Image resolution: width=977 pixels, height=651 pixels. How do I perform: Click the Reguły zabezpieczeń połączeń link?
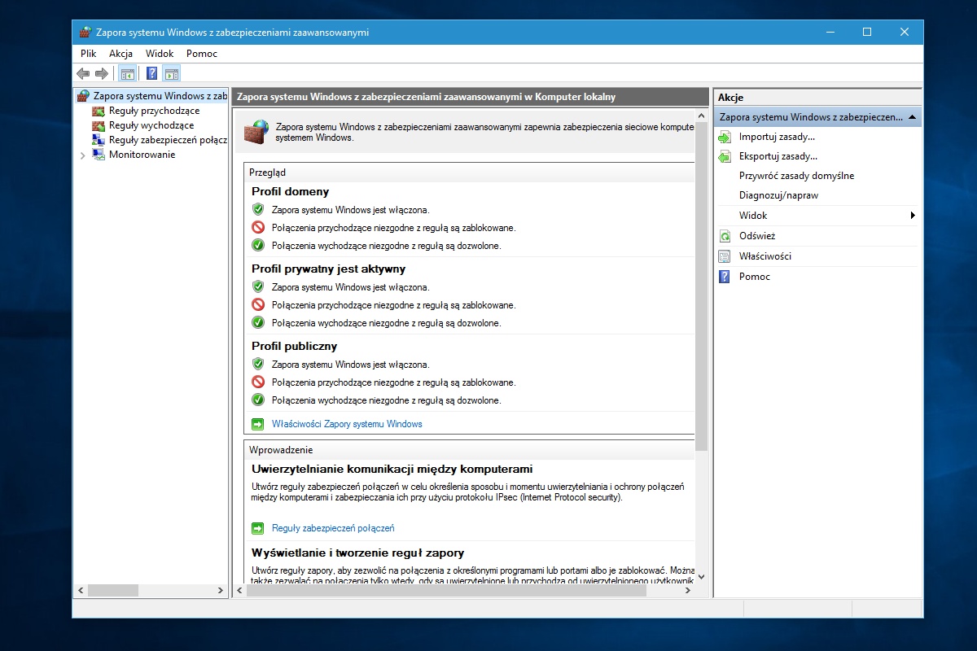click(333, 528)
